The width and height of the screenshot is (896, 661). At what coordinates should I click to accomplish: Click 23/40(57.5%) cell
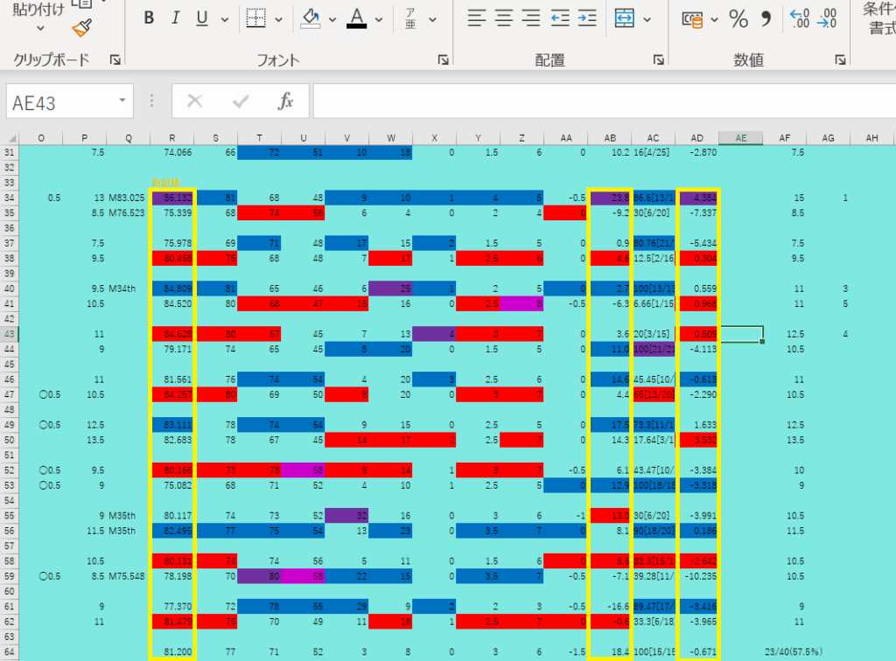point(793,651)
